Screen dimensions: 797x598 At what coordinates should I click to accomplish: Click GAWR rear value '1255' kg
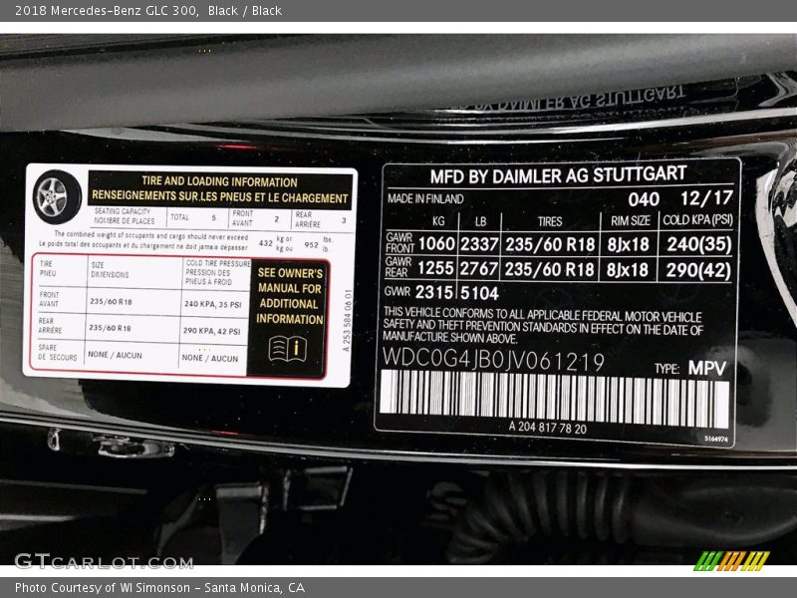click(x=435, y=268)
